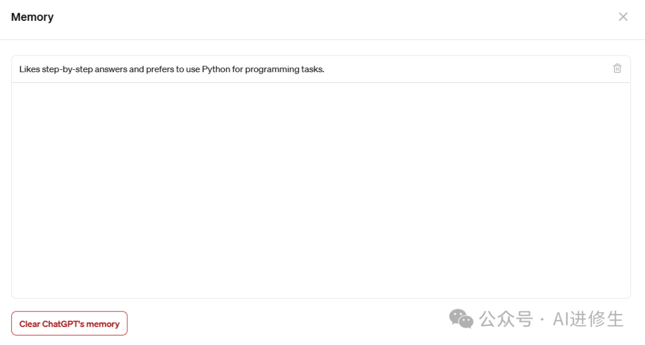This screenshot has width=645, height=345.
Task: Exit the Memory window with the cross icon
Action: [623, 17]
